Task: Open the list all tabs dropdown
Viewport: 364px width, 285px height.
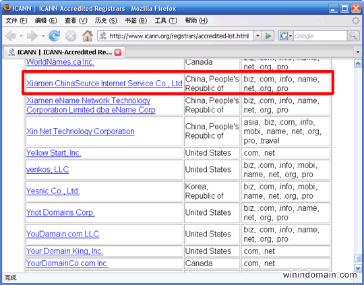Action: tap(358, 52)
